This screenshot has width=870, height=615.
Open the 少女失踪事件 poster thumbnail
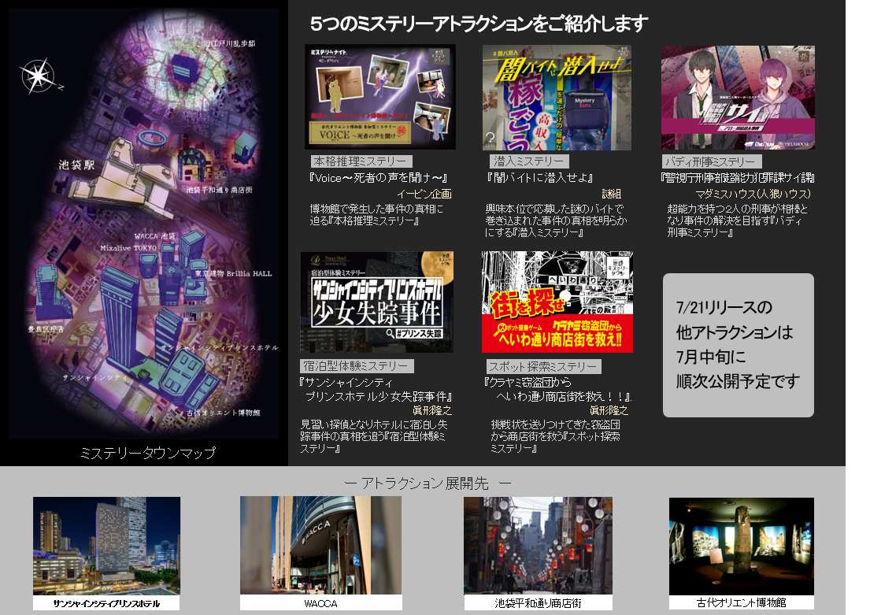click(x=377, y=302)
